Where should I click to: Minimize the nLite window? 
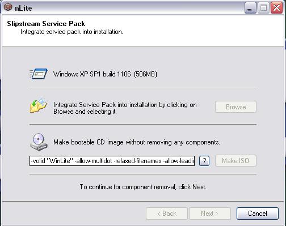(x=250, y=8)
